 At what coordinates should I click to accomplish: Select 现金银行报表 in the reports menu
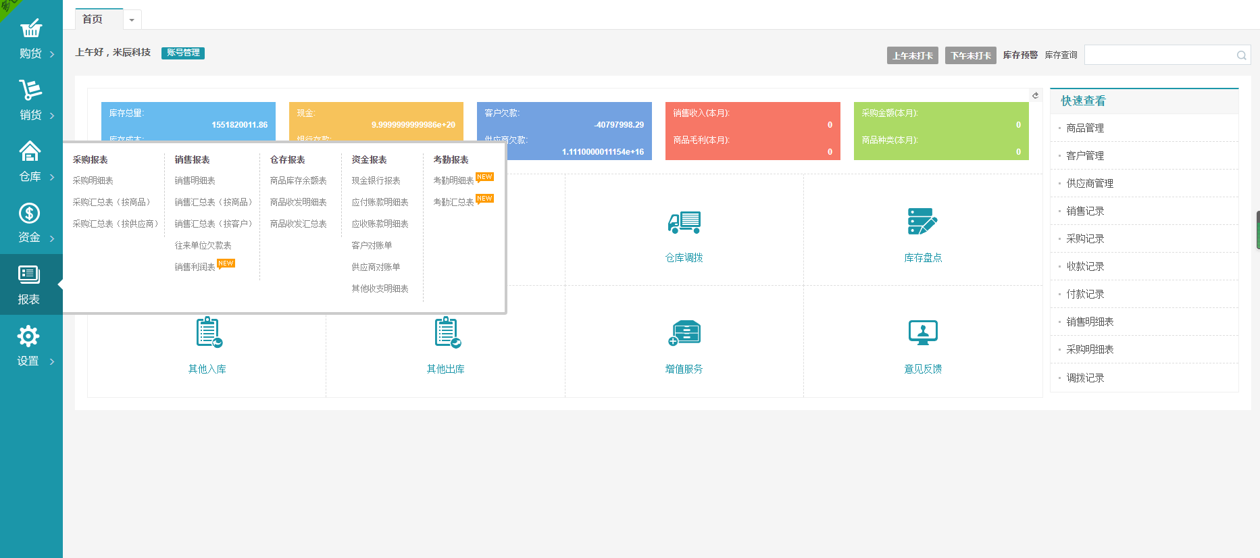coord(376,181)
